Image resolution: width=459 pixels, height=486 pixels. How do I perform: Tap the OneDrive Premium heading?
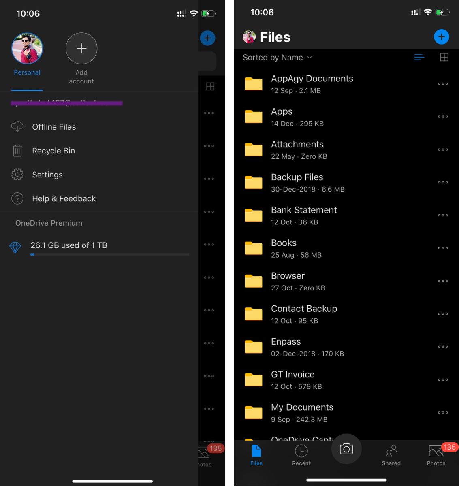coord(49,223)
